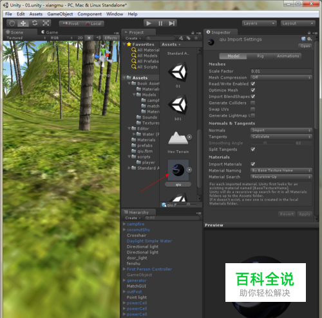Viewport: 322px width, 318px height.
Task: Open the Normals dropdown
Action: click(x=281, y=130)
